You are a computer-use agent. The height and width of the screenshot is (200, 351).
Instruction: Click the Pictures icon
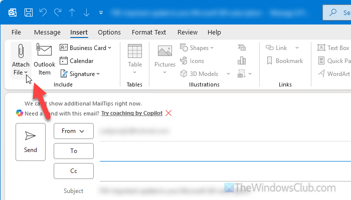point(165,51)
